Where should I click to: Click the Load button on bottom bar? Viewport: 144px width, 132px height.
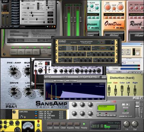click(x=50, y=124)
